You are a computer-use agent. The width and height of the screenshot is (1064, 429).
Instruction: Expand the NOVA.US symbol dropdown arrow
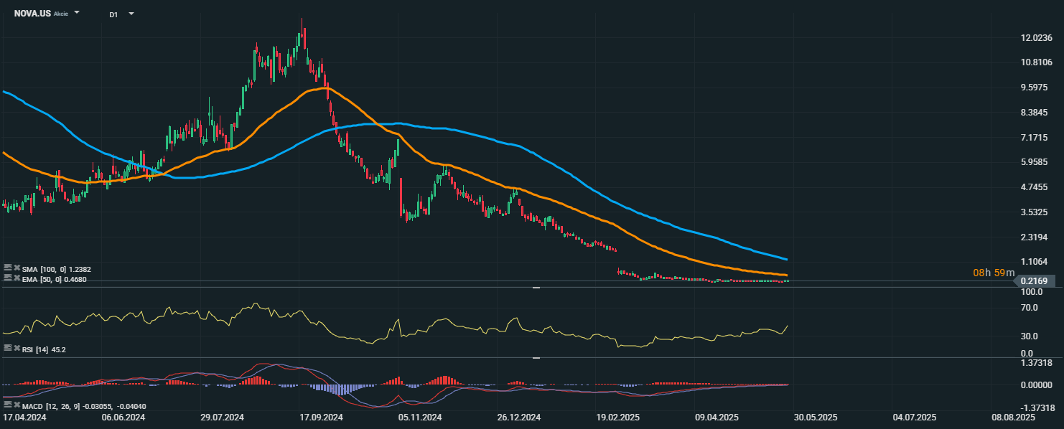pos(77,14)
